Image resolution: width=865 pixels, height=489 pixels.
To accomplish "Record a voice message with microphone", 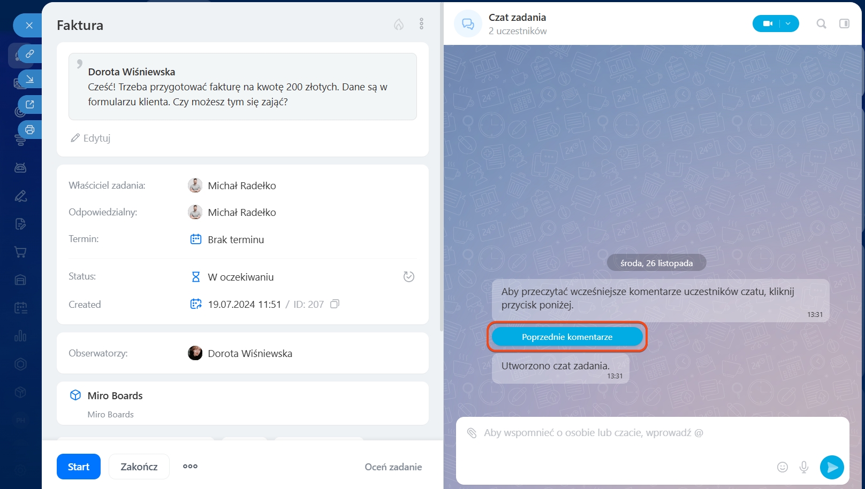I will 803,467.
